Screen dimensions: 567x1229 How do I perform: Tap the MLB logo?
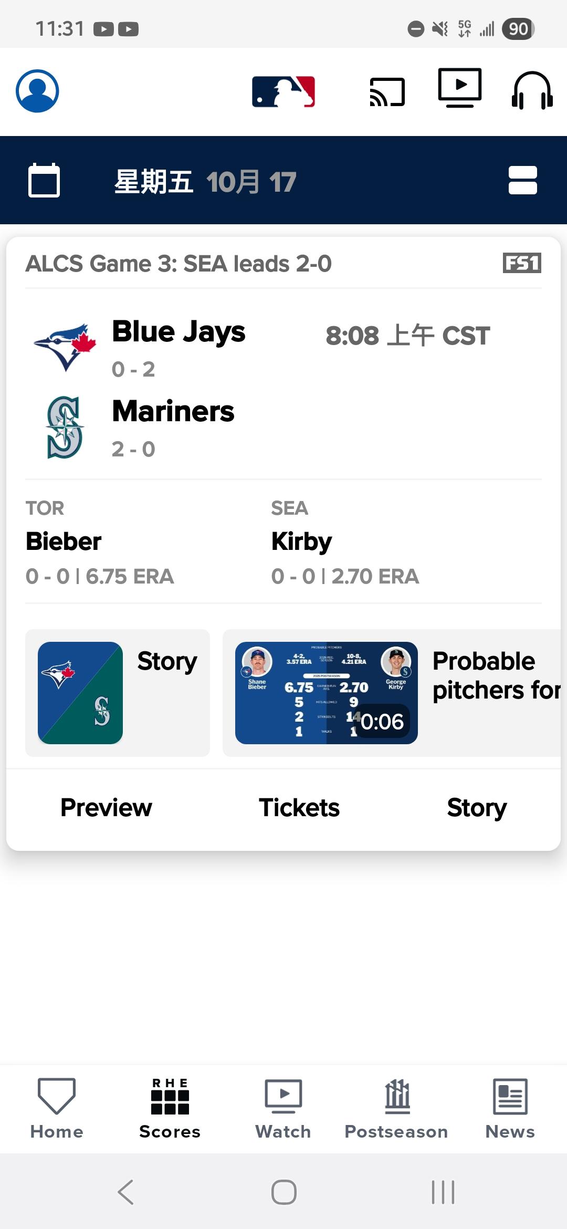[x=283, y=92]
